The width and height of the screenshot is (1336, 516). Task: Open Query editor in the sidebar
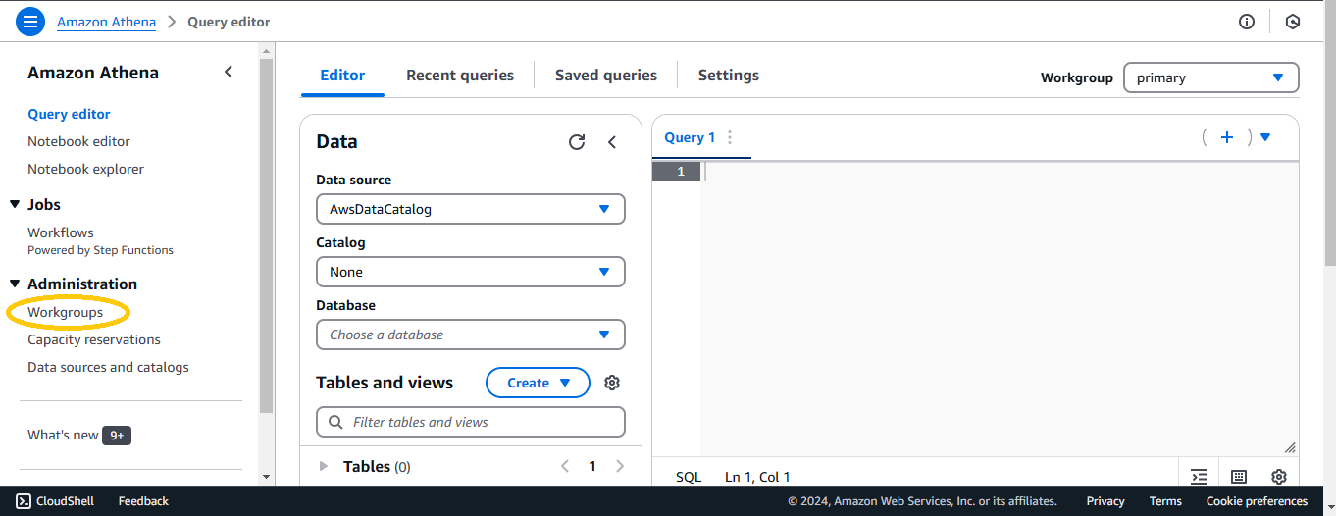[x=69, y=114]
